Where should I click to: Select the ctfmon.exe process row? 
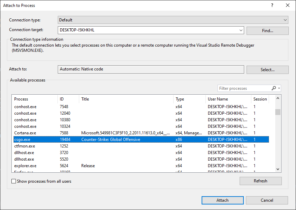(x=141, y=146)
